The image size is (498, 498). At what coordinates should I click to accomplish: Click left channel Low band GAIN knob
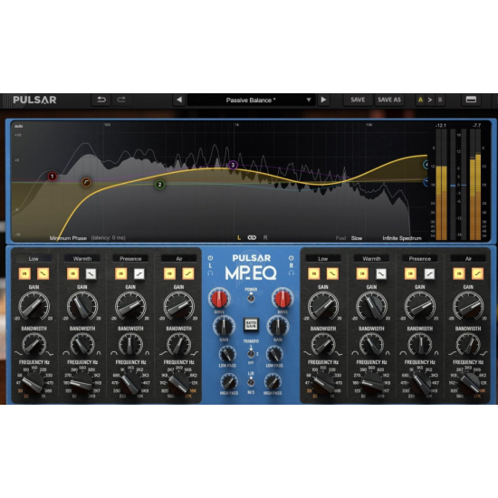34,306
